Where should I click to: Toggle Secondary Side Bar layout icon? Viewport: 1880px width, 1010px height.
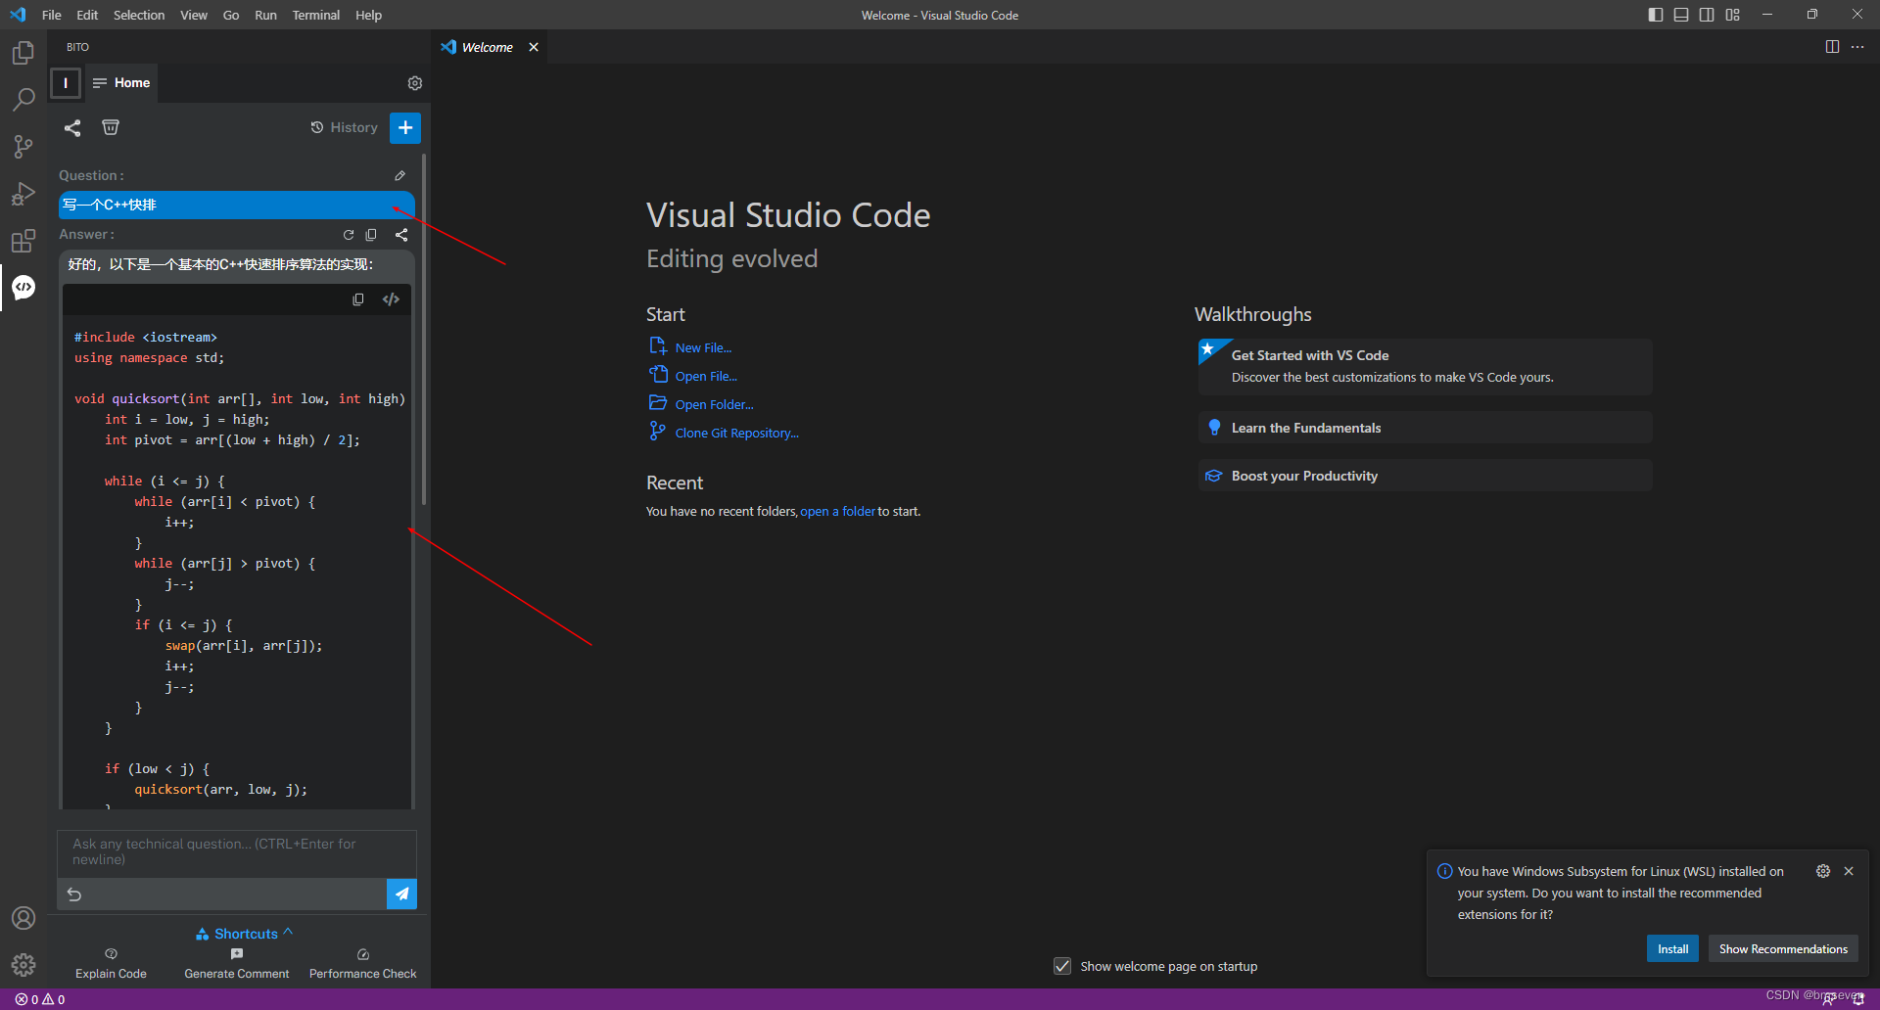1707,15
